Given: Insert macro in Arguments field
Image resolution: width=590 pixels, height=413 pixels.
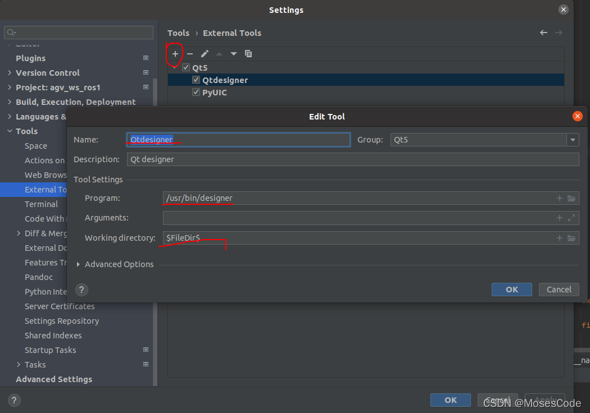Looking at the screenshot, I should click(x=560, y=218).
